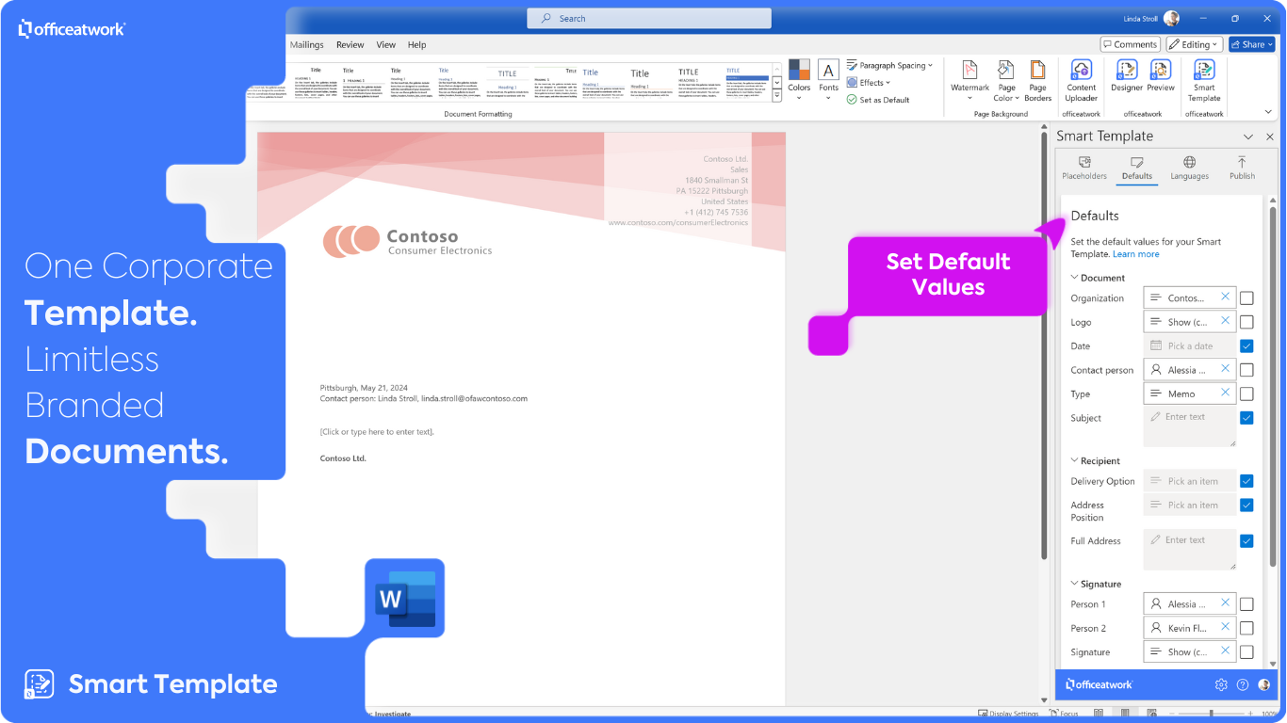This screenshot has width=1287, height=723.
Task: Switch to Read Mode view in status bar
Action: [x=1099, y=714]
